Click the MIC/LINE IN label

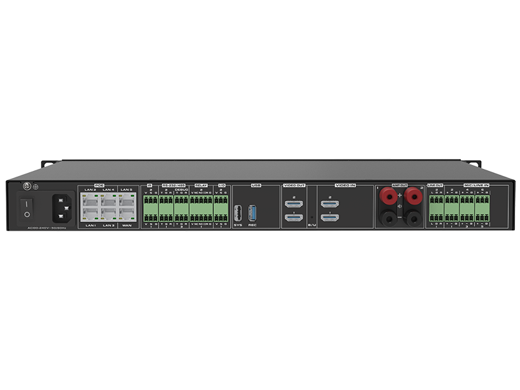[477, 185]
